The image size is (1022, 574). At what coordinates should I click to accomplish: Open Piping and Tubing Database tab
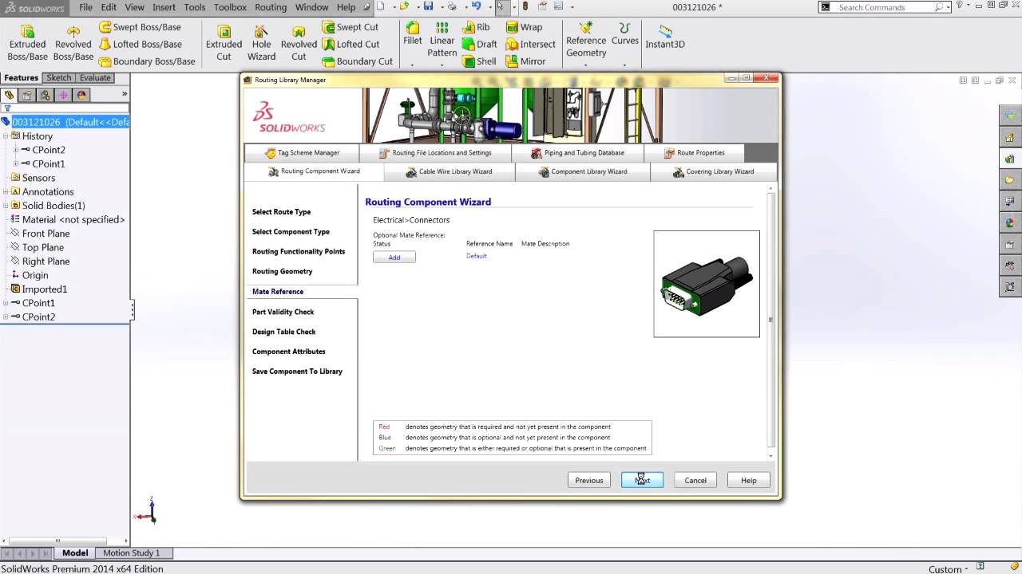point(577,152)
